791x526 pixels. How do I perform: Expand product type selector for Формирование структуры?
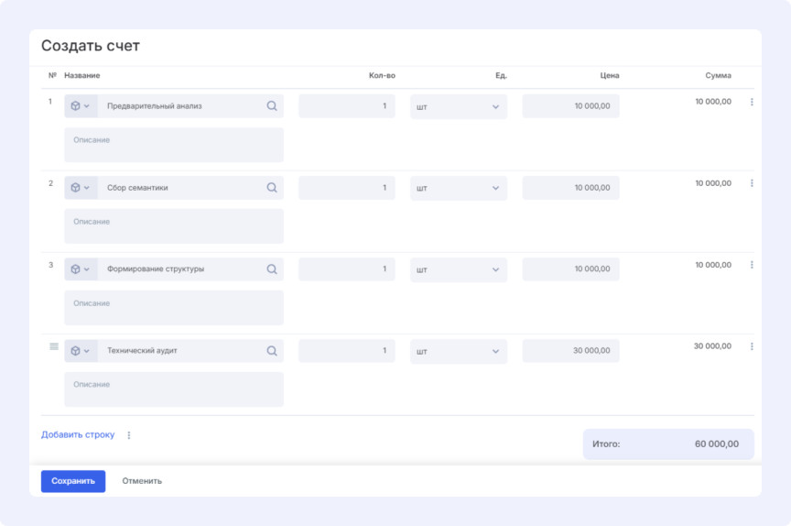coord(81,269)
